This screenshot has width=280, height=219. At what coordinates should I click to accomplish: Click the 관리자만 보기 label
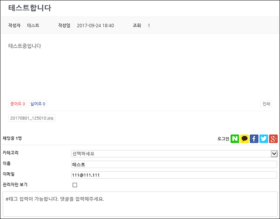point(15,184)
